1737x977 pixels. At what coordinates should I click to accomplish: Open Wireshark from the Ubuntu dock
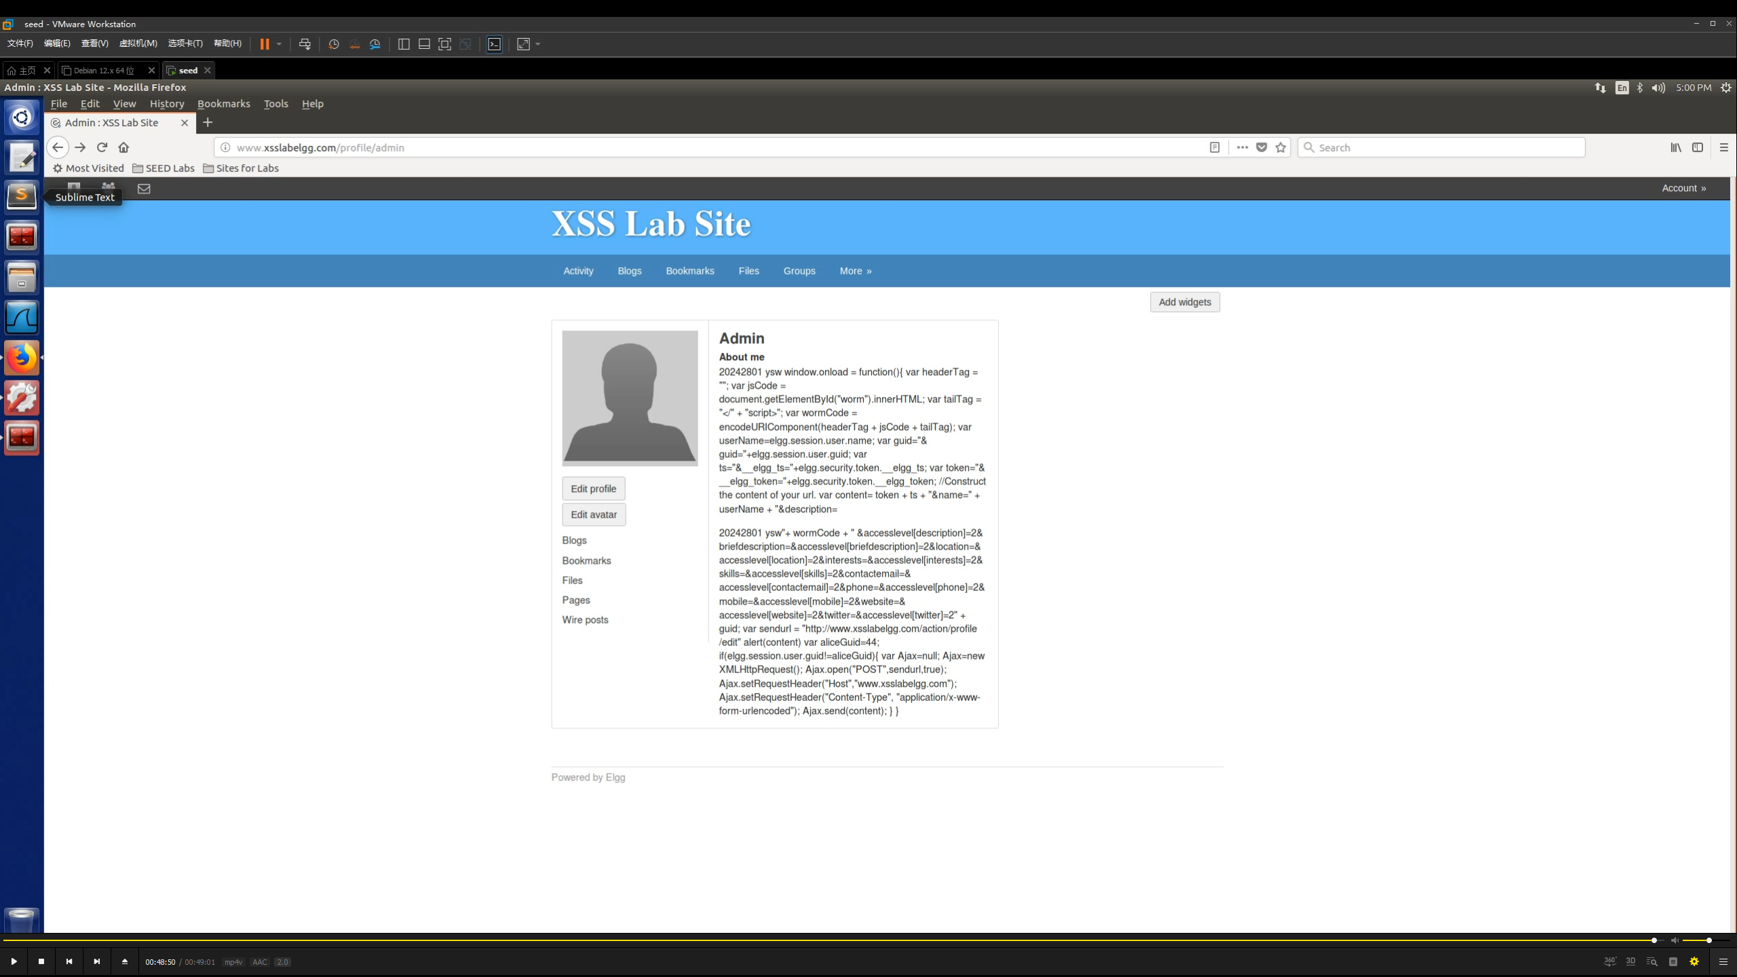[22, 318]
